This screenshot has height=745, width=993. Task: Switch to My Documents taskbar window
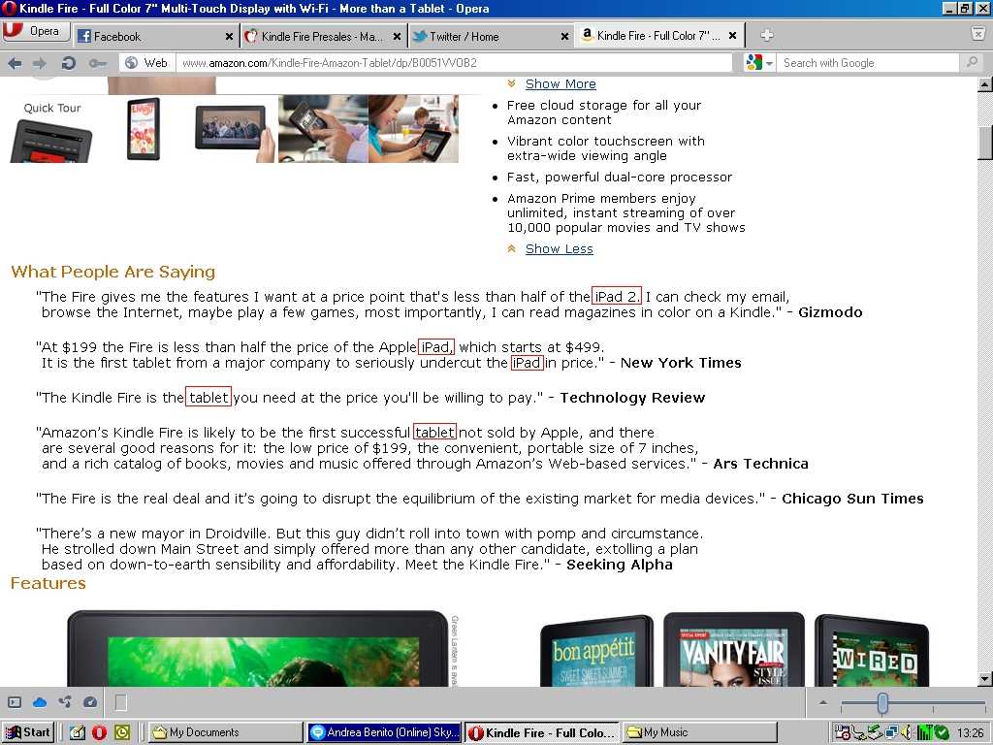(226, 732)
